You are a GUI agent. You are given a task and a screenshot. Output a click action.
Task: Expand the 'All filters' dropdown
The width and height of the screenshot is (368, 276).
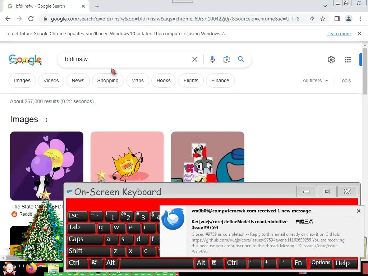(x=316, y=80)
